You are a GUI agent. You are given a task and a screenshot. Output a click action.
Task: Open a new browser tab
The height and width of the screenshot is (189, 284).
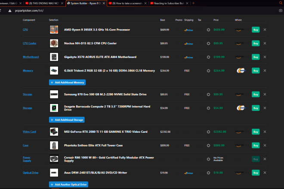point(193,3)
